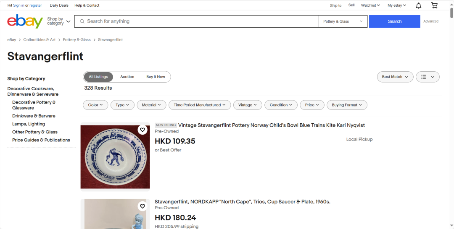The height and width of the screenshot is (229, 454).
Task: Open the notifications bell icon
Action: click(418, 5)
